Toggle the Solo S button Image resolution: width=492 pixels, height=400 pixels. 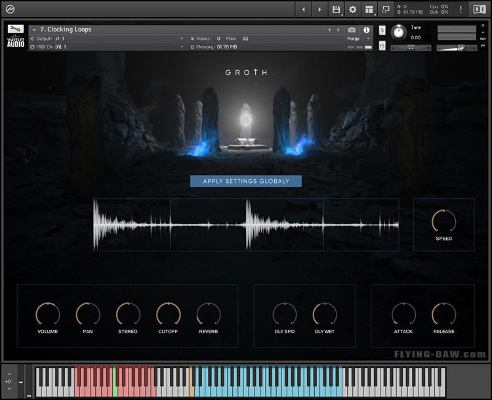tap(382, 30)
